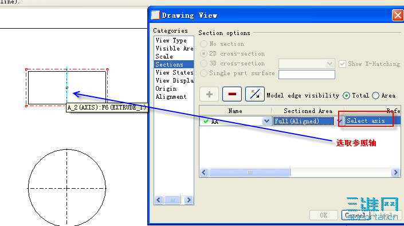
Task: Click the flip section arrows button
Action: [x=255, y=94]
